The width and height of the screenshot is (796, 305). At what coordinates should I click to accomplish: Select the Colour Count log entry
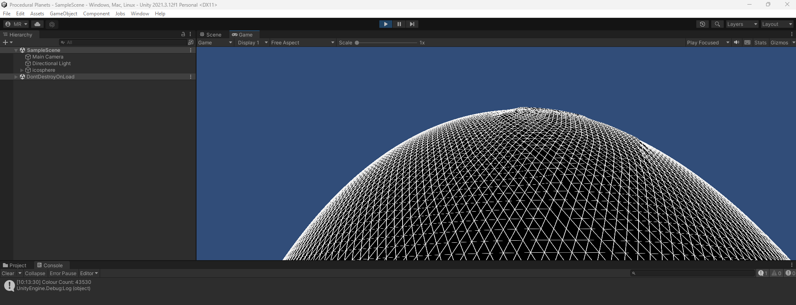point(398,285)
